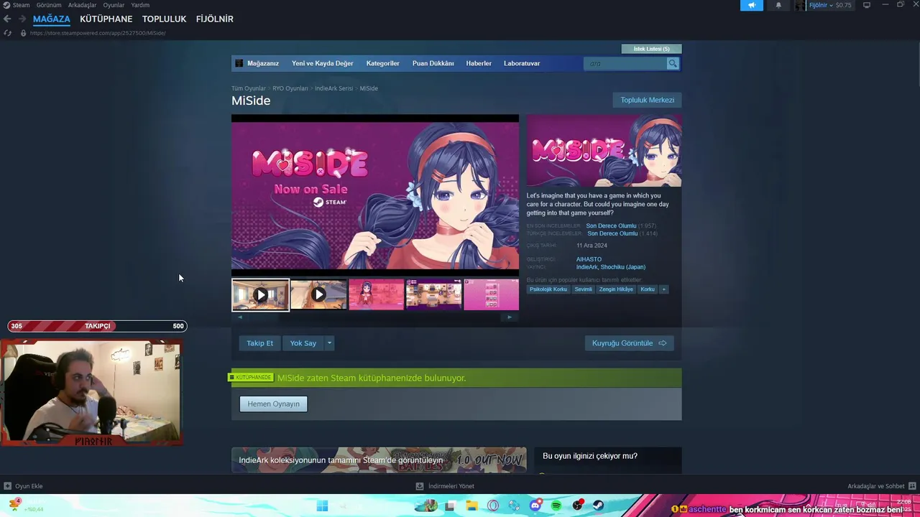920x517 pixels.
Task: Open the notifications bell
Action: pyautogui.click(x=778, y=5)
